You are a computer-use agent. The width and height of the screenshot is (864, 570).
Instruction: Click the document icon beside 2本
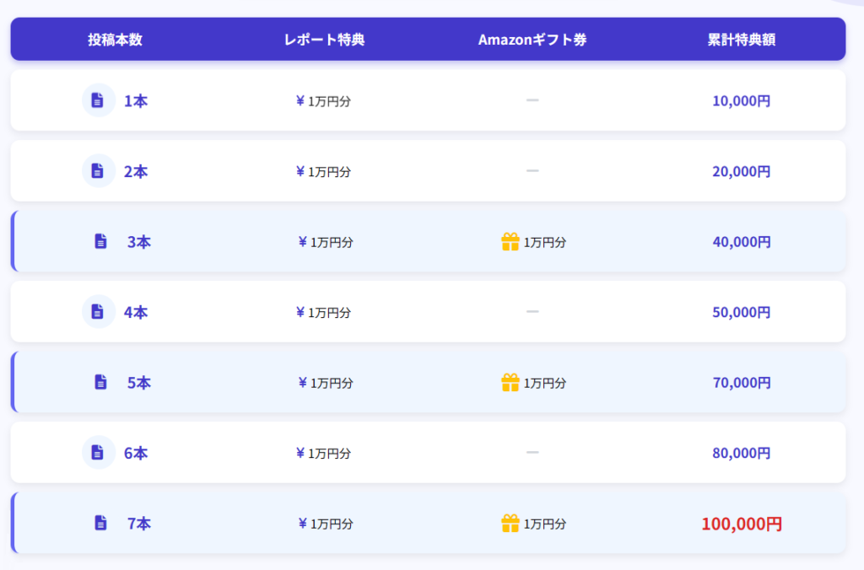pyautogui.click(x=98, y=171)
